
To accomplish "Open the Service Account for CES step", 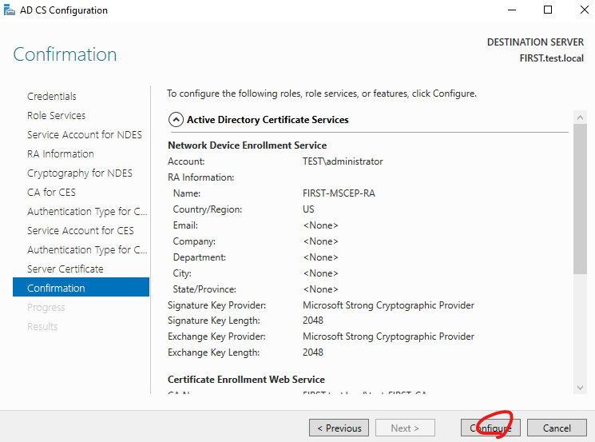I will point(81,230).
